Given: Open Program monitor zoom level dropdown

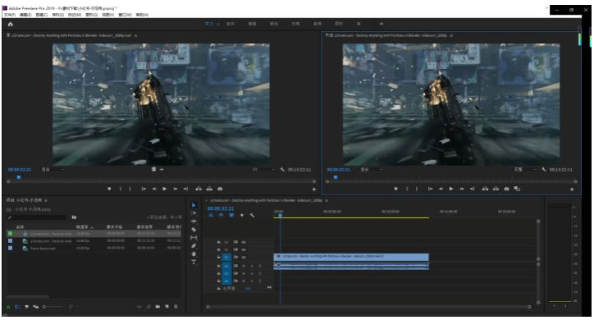Looking at the screenshot, I should [371, 169].
